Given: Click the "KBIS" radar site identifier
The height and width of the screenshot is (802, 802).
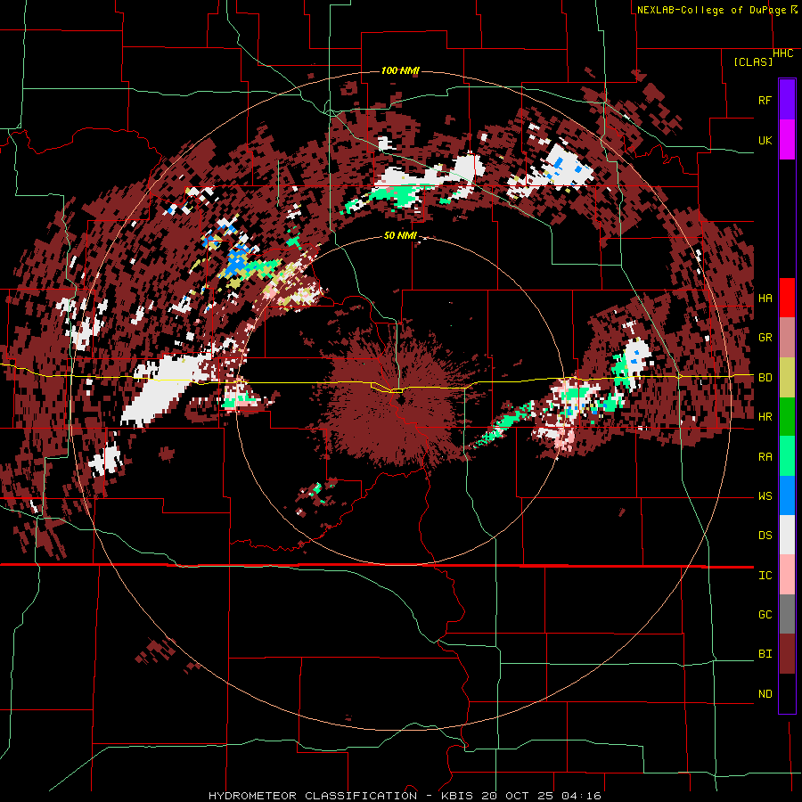Looking at the screenshot, I should click(457, 796).
